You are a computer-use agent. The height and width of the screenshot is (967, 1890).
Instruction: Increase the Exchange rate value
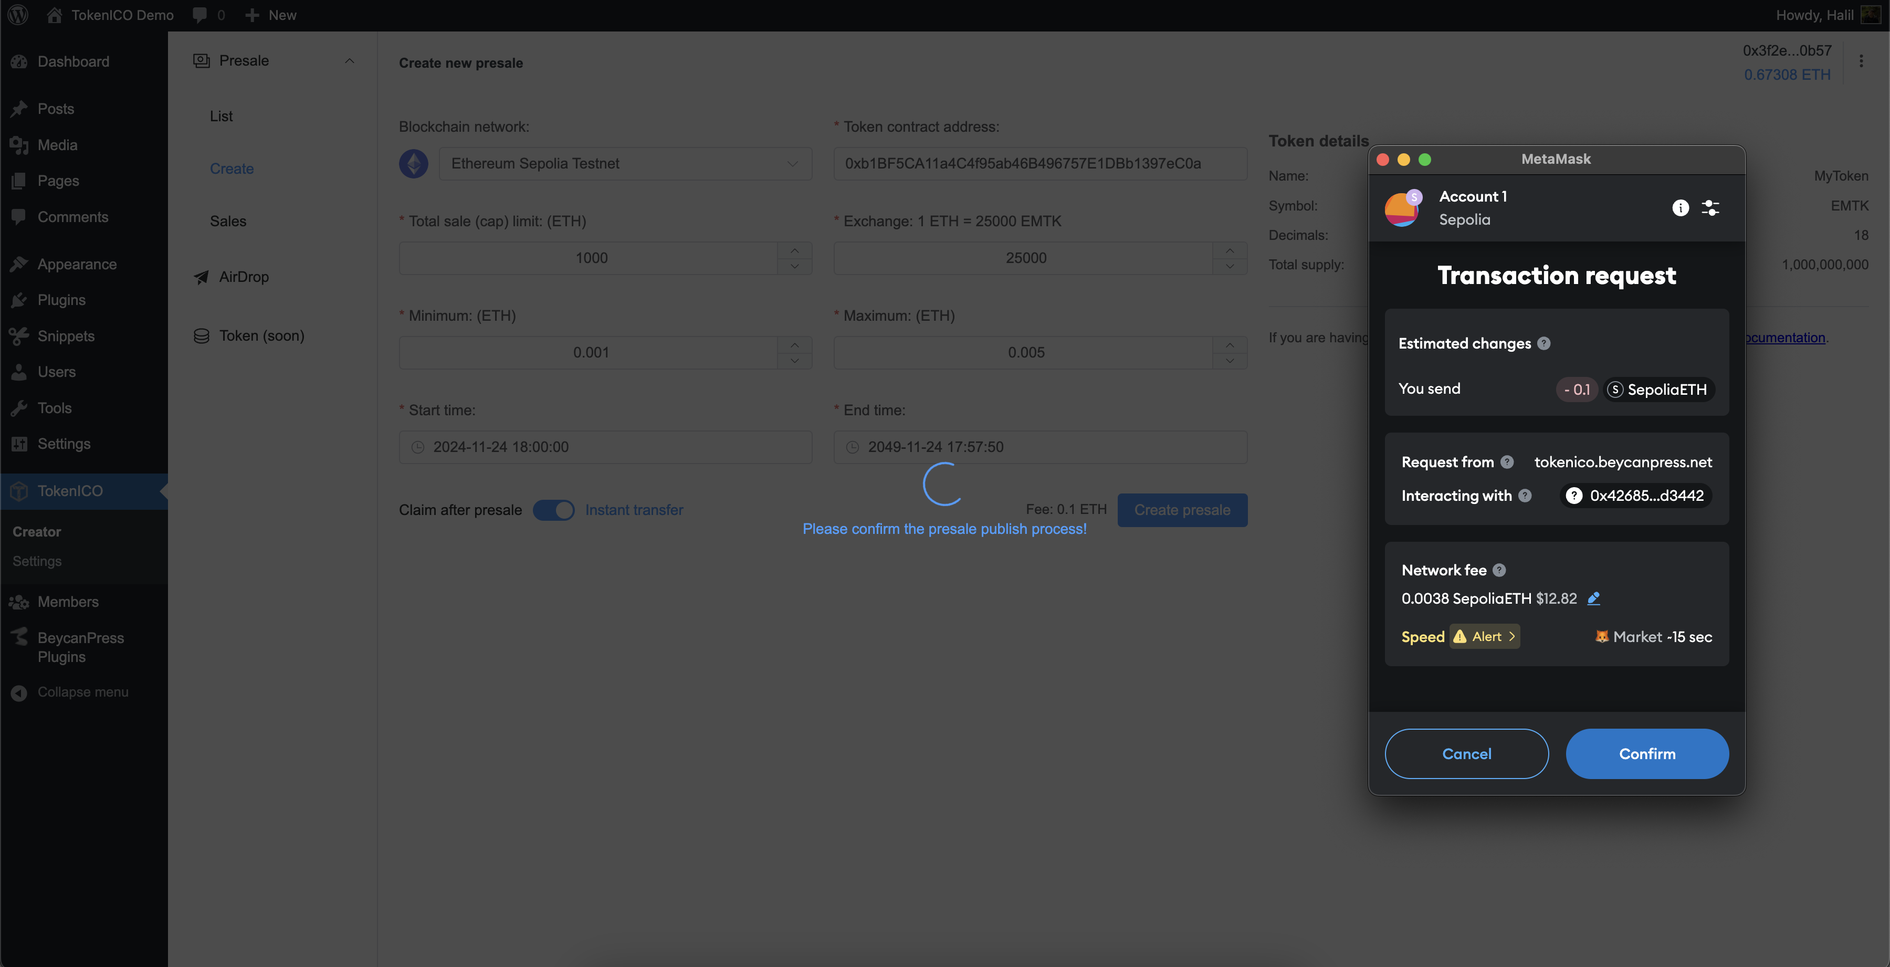[1230, 250]
